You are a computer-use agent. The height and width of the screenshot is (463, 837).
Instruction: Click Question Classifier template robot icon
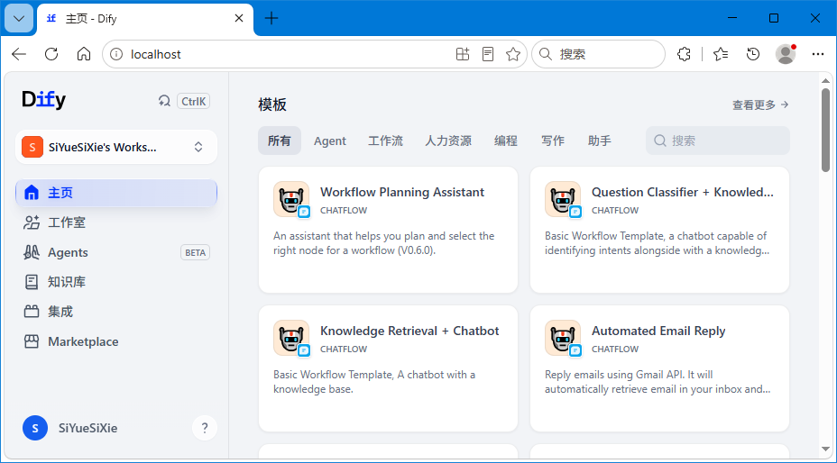(563, 199)
